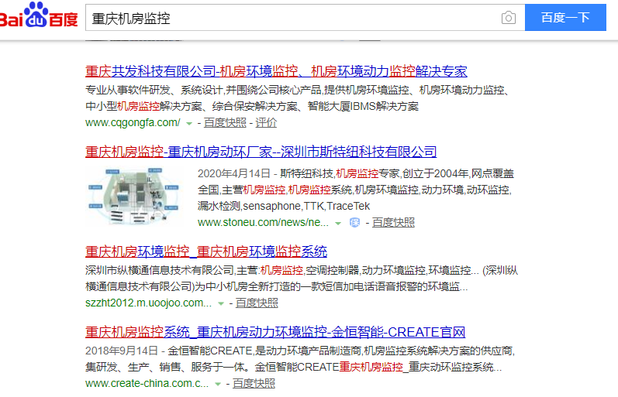
Task: Open 百度快照 for the stoneu result
Action: click(393, 223)
